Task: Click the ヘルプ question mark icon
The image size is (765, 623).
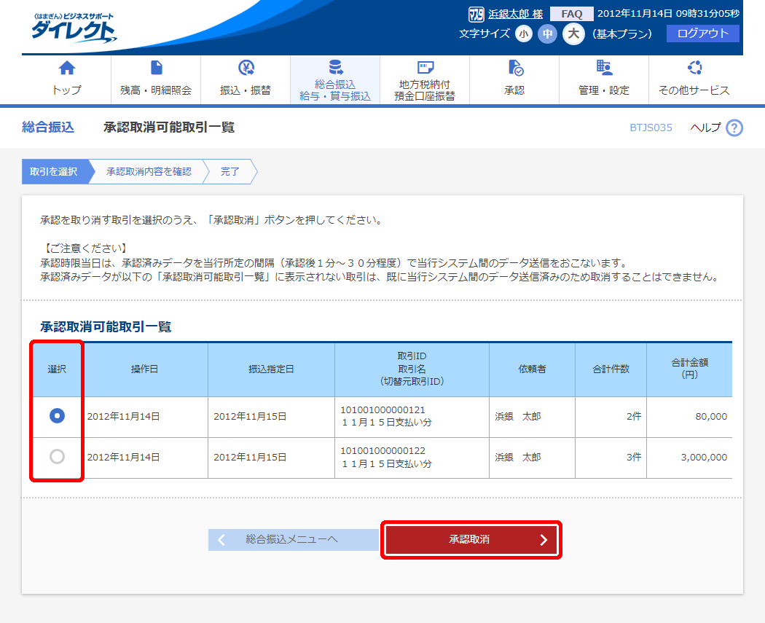Action: [x=734, y=128]
